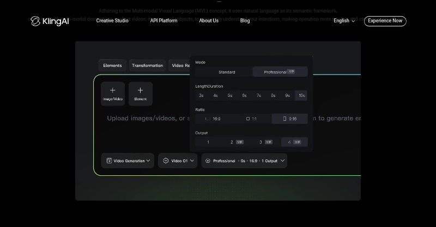
Task: Set Output count to 1
Action: pos(208,142)
